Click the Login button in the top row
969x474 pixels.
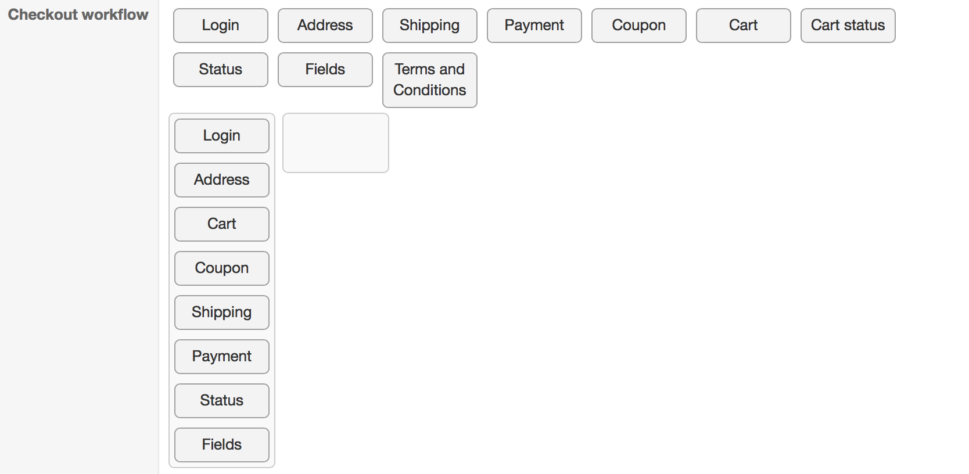point(221,26)
